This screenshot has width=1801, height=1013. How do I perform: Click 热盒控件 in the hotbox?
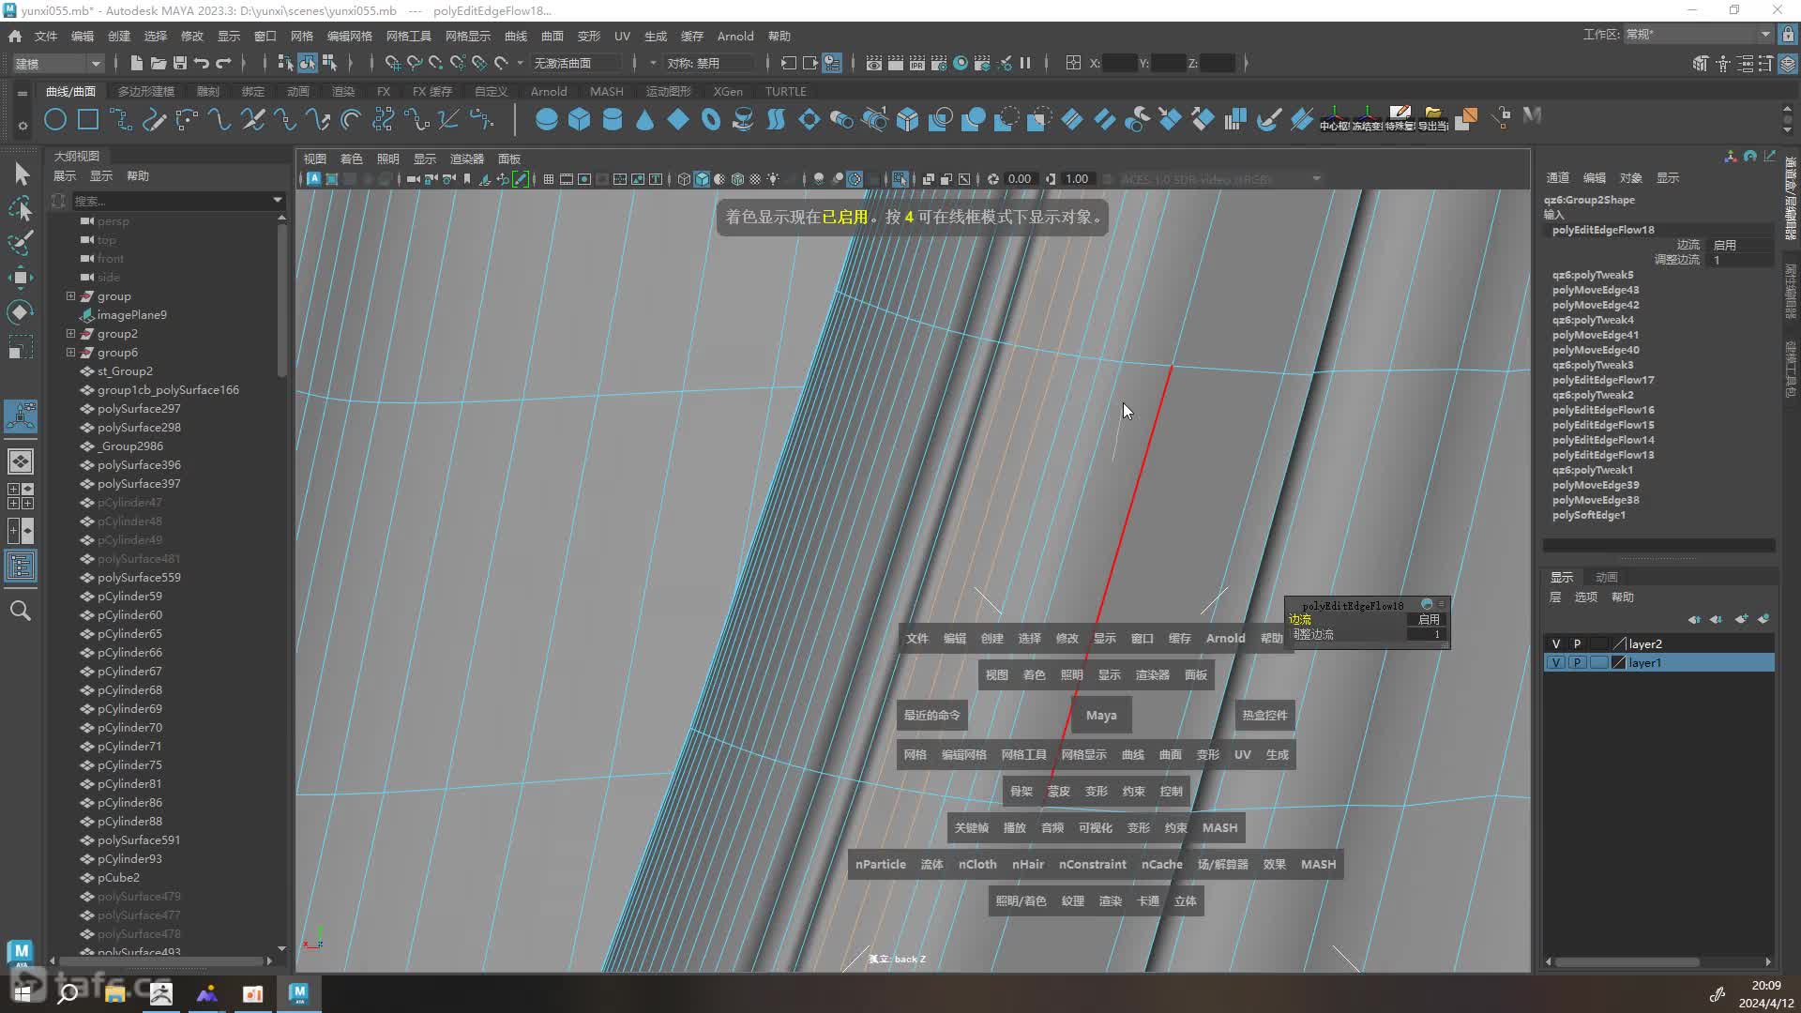pos(1264,715)
